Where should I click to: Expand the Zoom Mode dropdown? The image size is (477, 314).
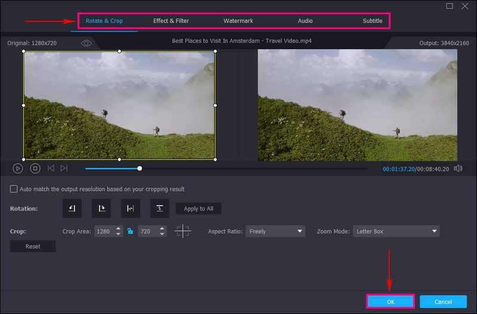(396, 231)
